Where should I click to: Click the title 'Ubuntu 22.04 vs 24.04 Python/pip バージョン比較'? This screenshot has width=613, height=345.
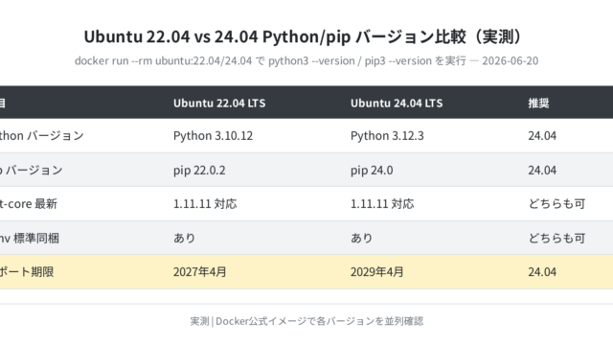point(303,36)
